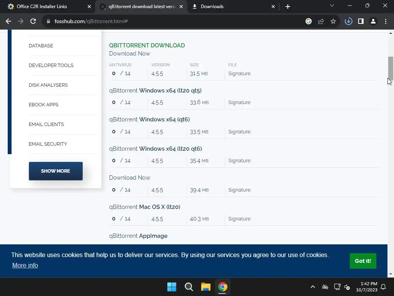Open the notifications bell
The height and width of the screenshot is (296, 394).
point(384,287)
